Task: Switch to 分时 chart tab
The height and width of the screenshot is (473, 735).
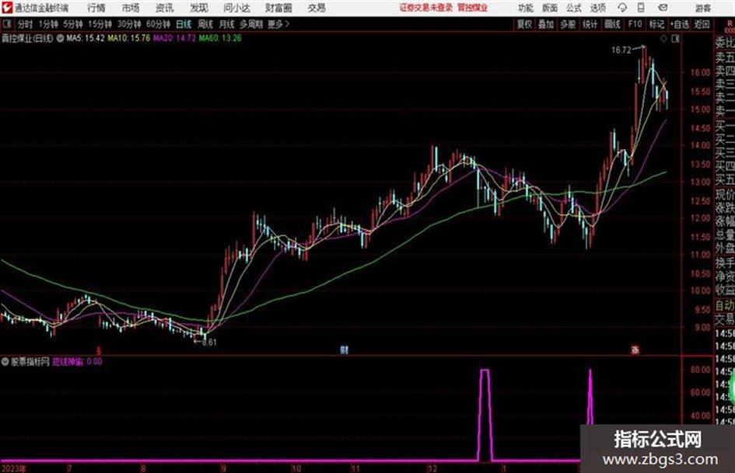Action: [25, 24]
